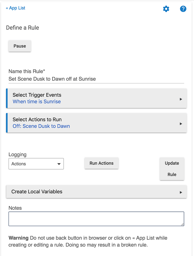Click the help question mark icon
Viewport: 194px width, 256px height.
[x=183, y=9]
